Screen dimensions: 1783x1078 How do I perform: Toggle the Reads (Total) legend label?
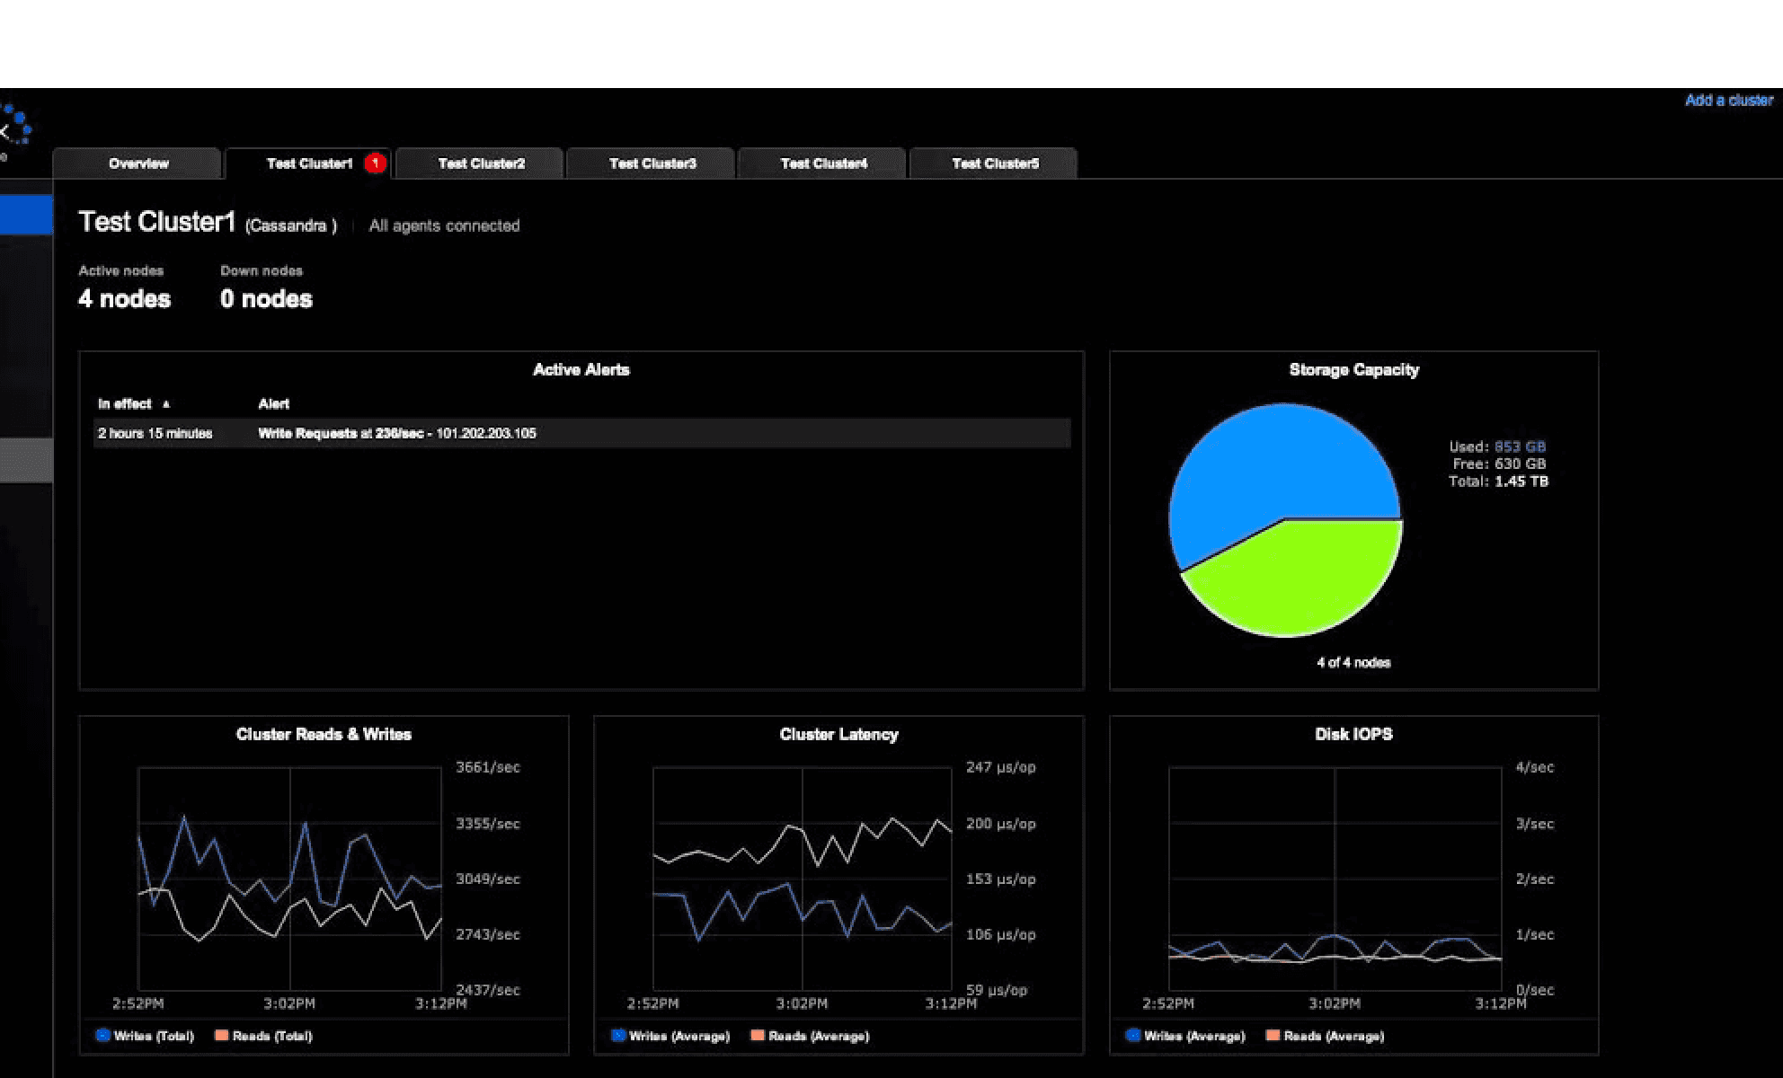272,1036
